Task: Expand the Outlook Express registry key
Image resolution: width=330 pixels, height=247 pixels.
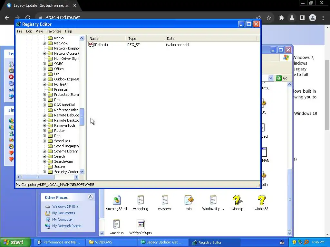Action: (44, 79)
